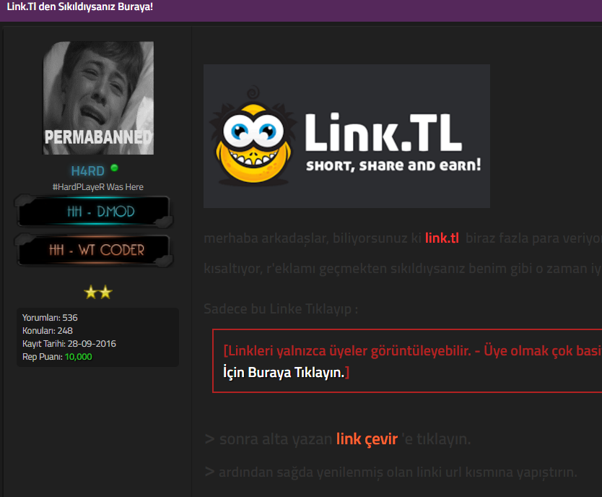Click the 'Sadece bu Linke Tıklayıp :' line

281,308
